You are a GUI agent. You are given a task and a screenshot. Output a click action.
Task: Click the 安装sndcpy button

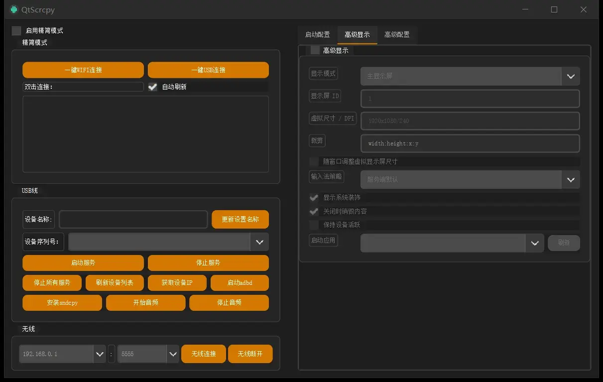click(x=62, y=303)
